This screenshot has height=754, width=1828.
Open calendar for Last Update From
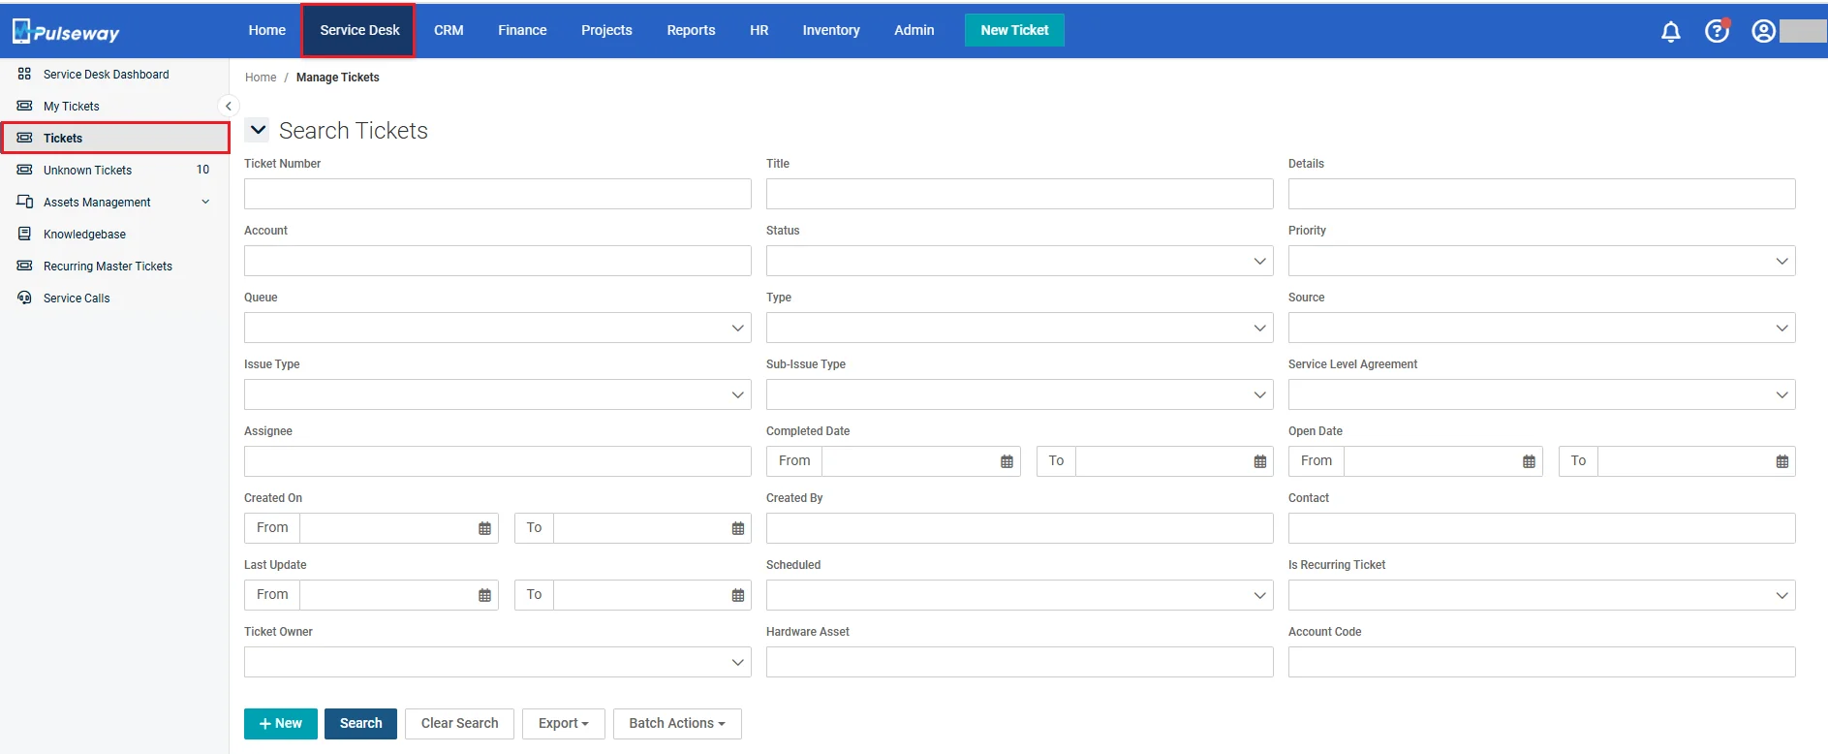(484, 595)
